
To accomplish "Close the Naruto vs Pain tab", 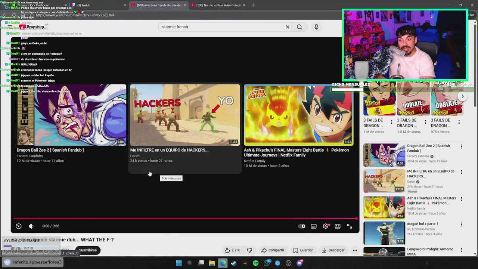I will (244, 5).
